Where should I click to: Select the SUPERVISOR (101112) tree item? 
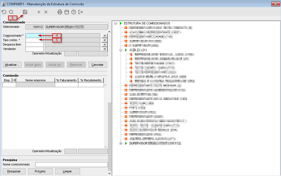[x=155, y=143]
